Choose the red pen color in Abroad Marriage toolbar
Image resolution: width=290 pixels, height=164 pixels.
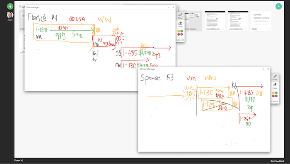pos(273,96)
